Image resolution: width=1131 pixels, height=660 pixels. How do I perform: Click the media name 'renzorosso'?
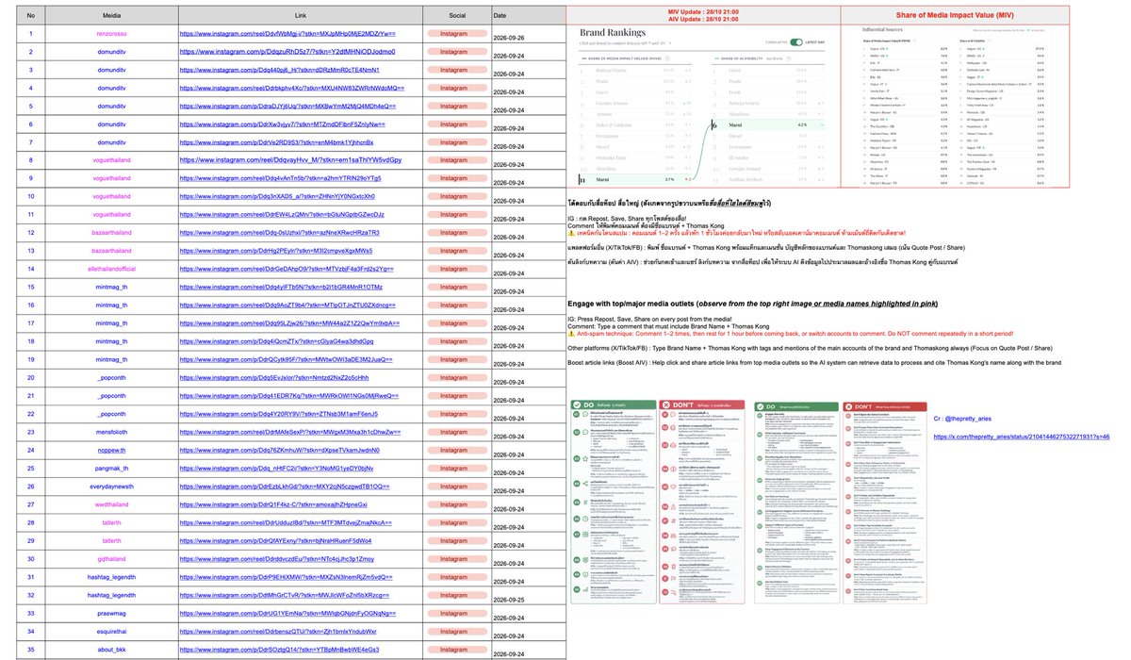[x=111, y=34]
